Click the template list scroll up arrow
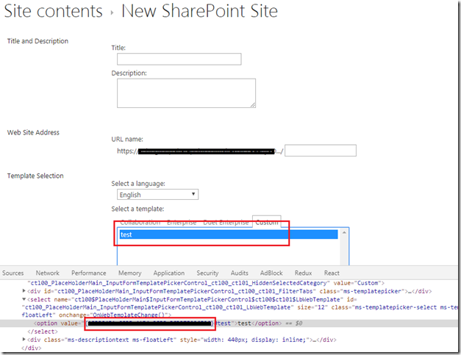Viewport: 461px width, 355px height. coord(344,233)
